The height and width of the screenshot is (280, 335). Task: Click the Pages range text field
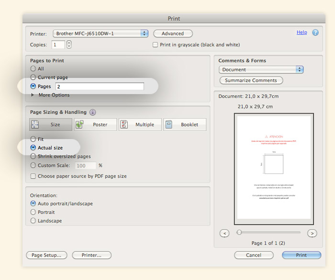100,86
